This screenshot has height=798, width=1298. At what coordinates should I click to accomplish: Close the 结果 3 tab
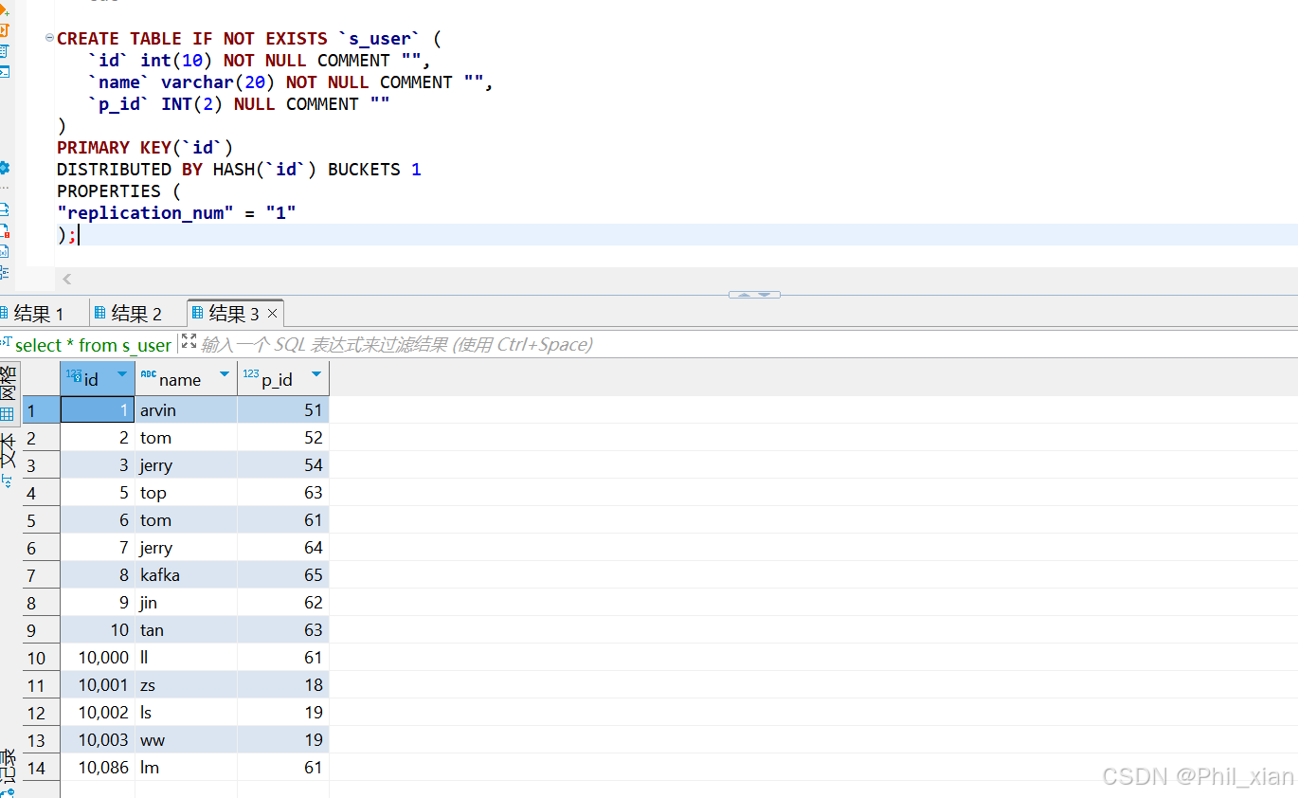[x=273, y=314]
